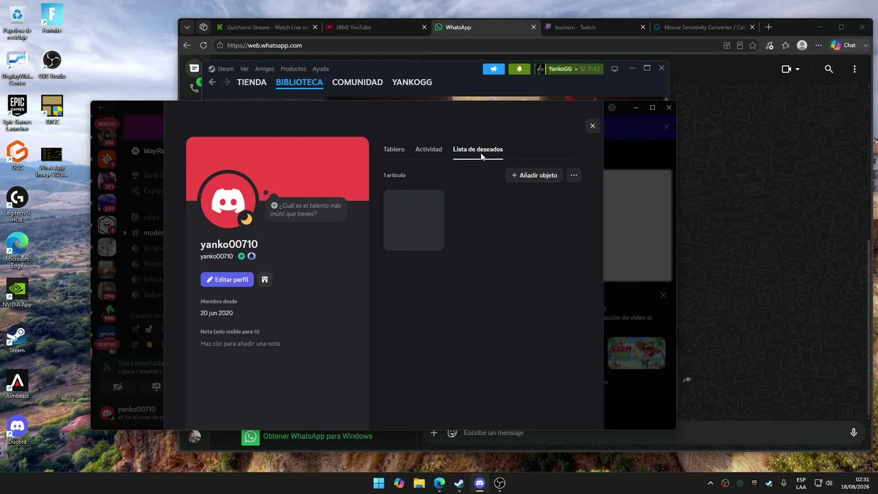878x494 pixels.
Task: Open the Edge Copilot Chat button
Action: click(x=844, y=45)
